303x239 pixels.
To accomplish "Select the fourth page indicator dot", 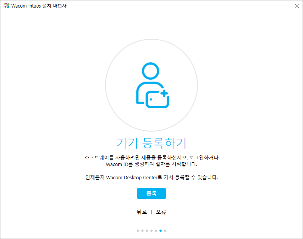I will coord(151,231).
